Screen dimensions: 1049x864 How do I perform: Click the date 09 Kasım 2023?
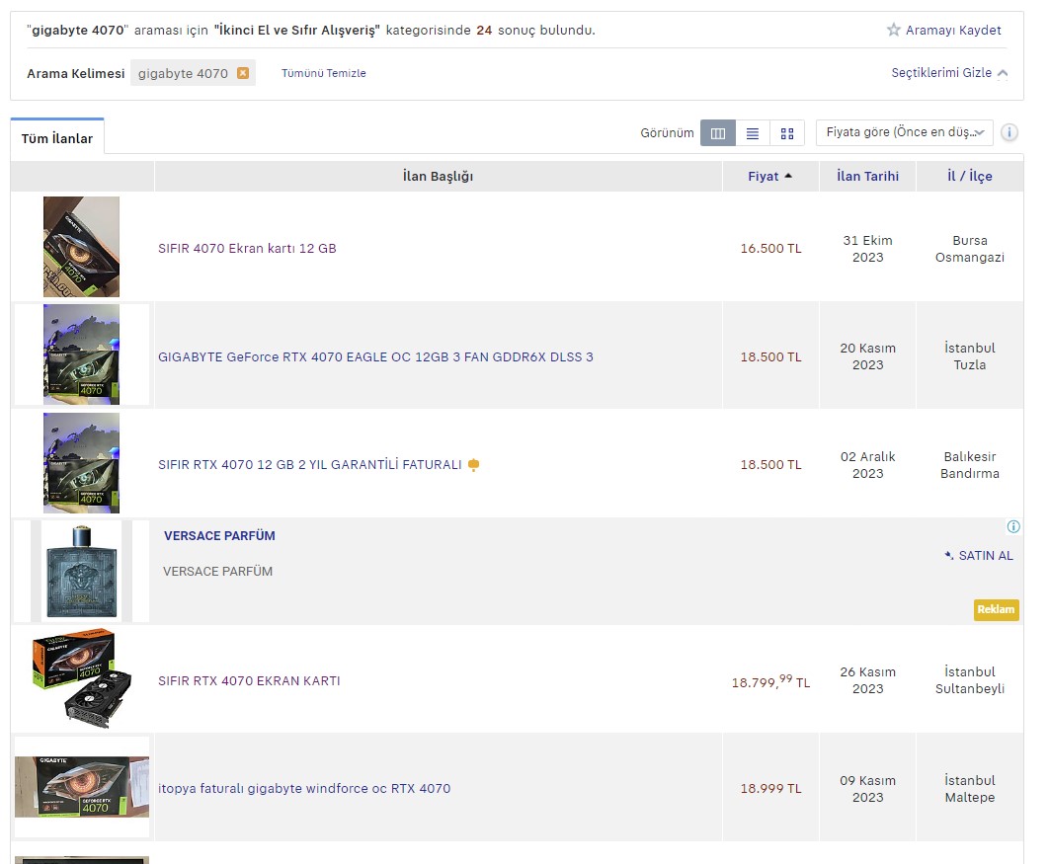[867, 788]
